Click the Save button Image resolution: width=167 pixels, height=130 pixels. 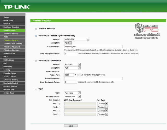pyautogui.click(x=71, y=126)
